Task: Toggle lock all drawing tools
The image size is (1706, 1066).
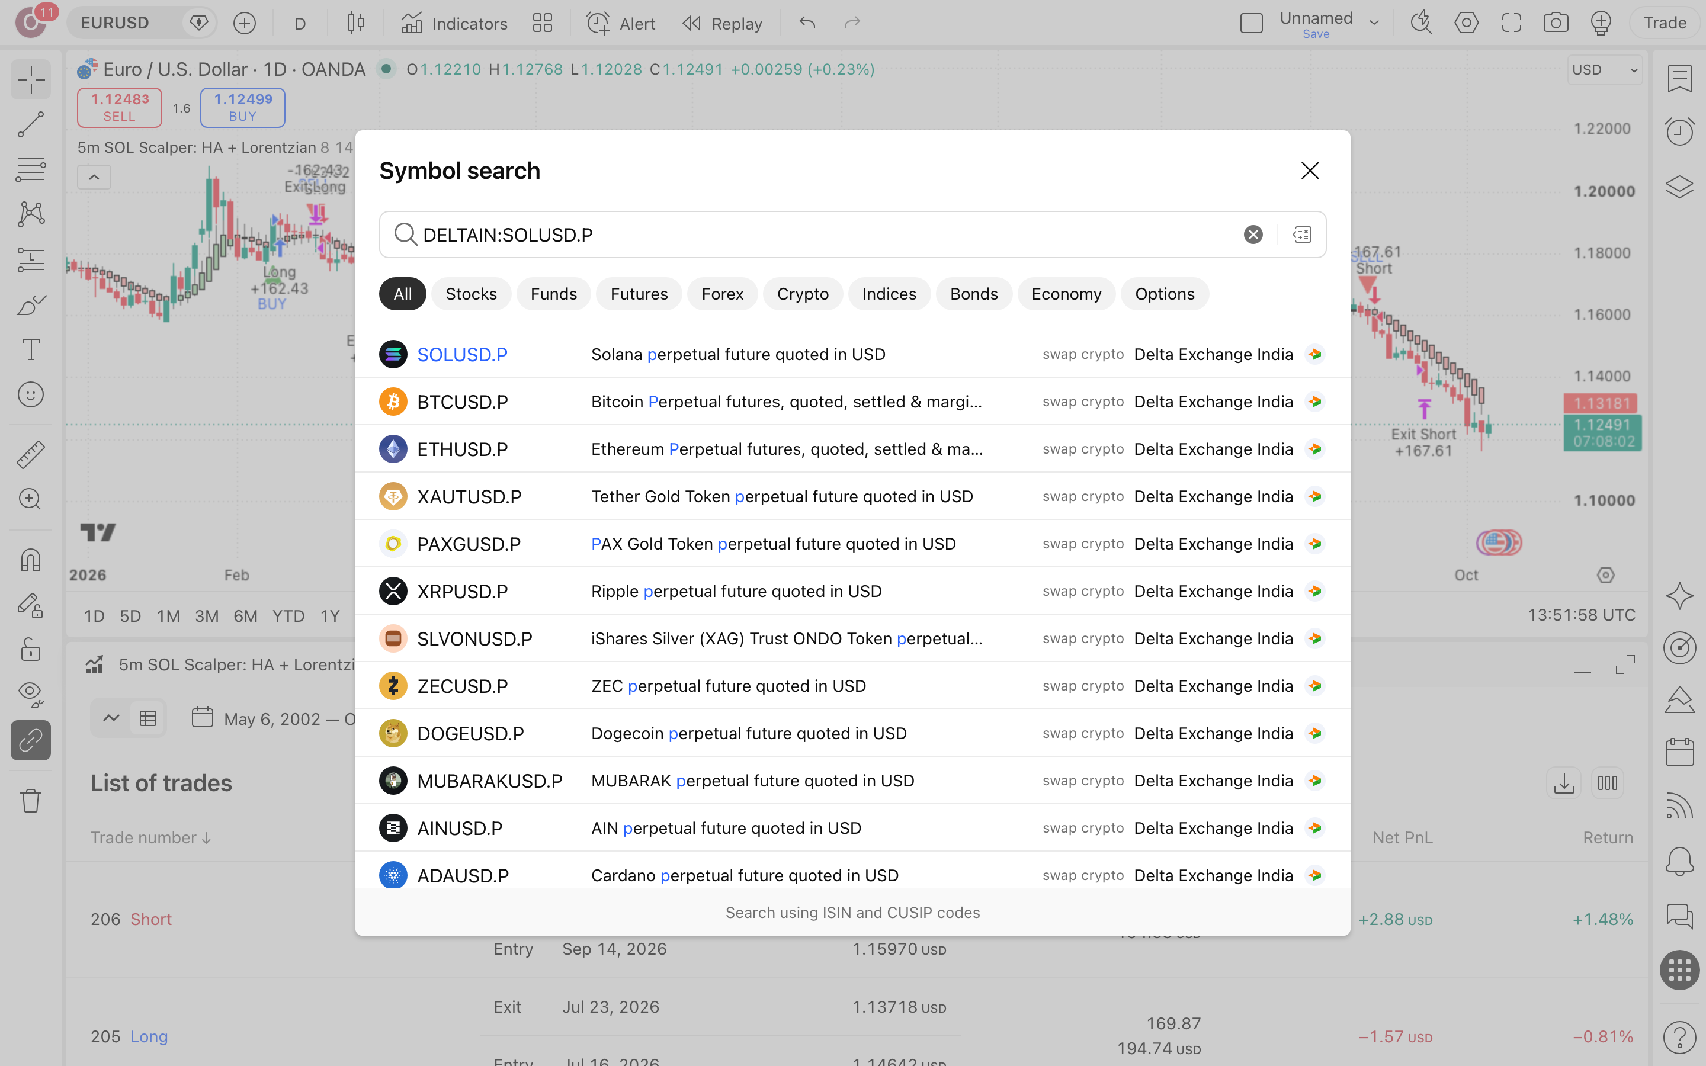Action: click(x=31, y=649)
